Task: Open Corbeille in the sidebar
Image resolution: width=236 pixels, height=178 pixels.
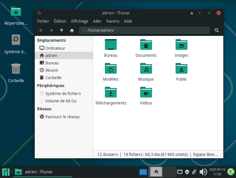Action: [x=64, y=78]
